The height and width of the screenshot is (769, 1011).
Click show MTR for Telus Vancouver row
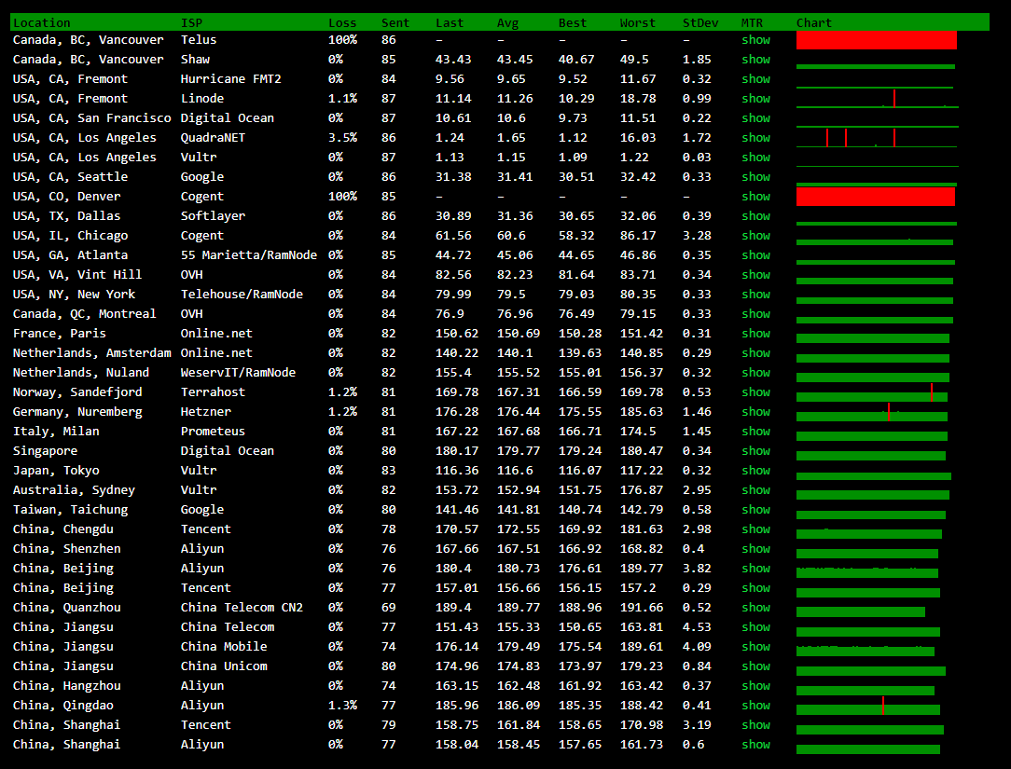click(755, 40)
